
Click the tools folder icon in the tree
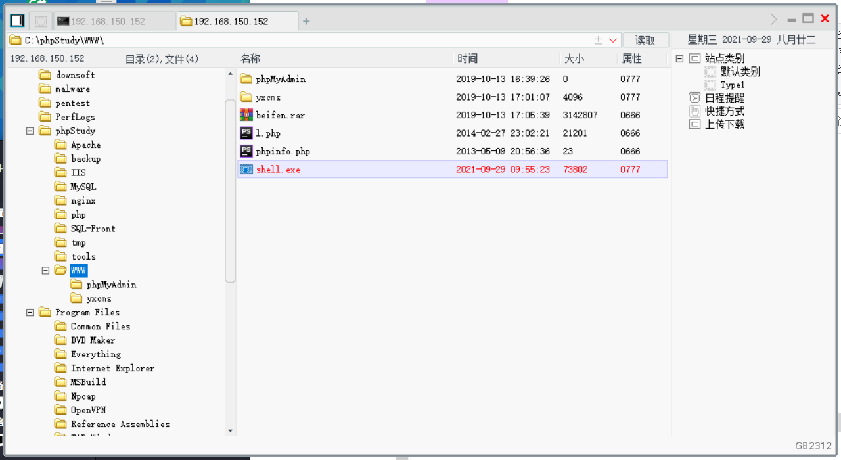(60, 256)
